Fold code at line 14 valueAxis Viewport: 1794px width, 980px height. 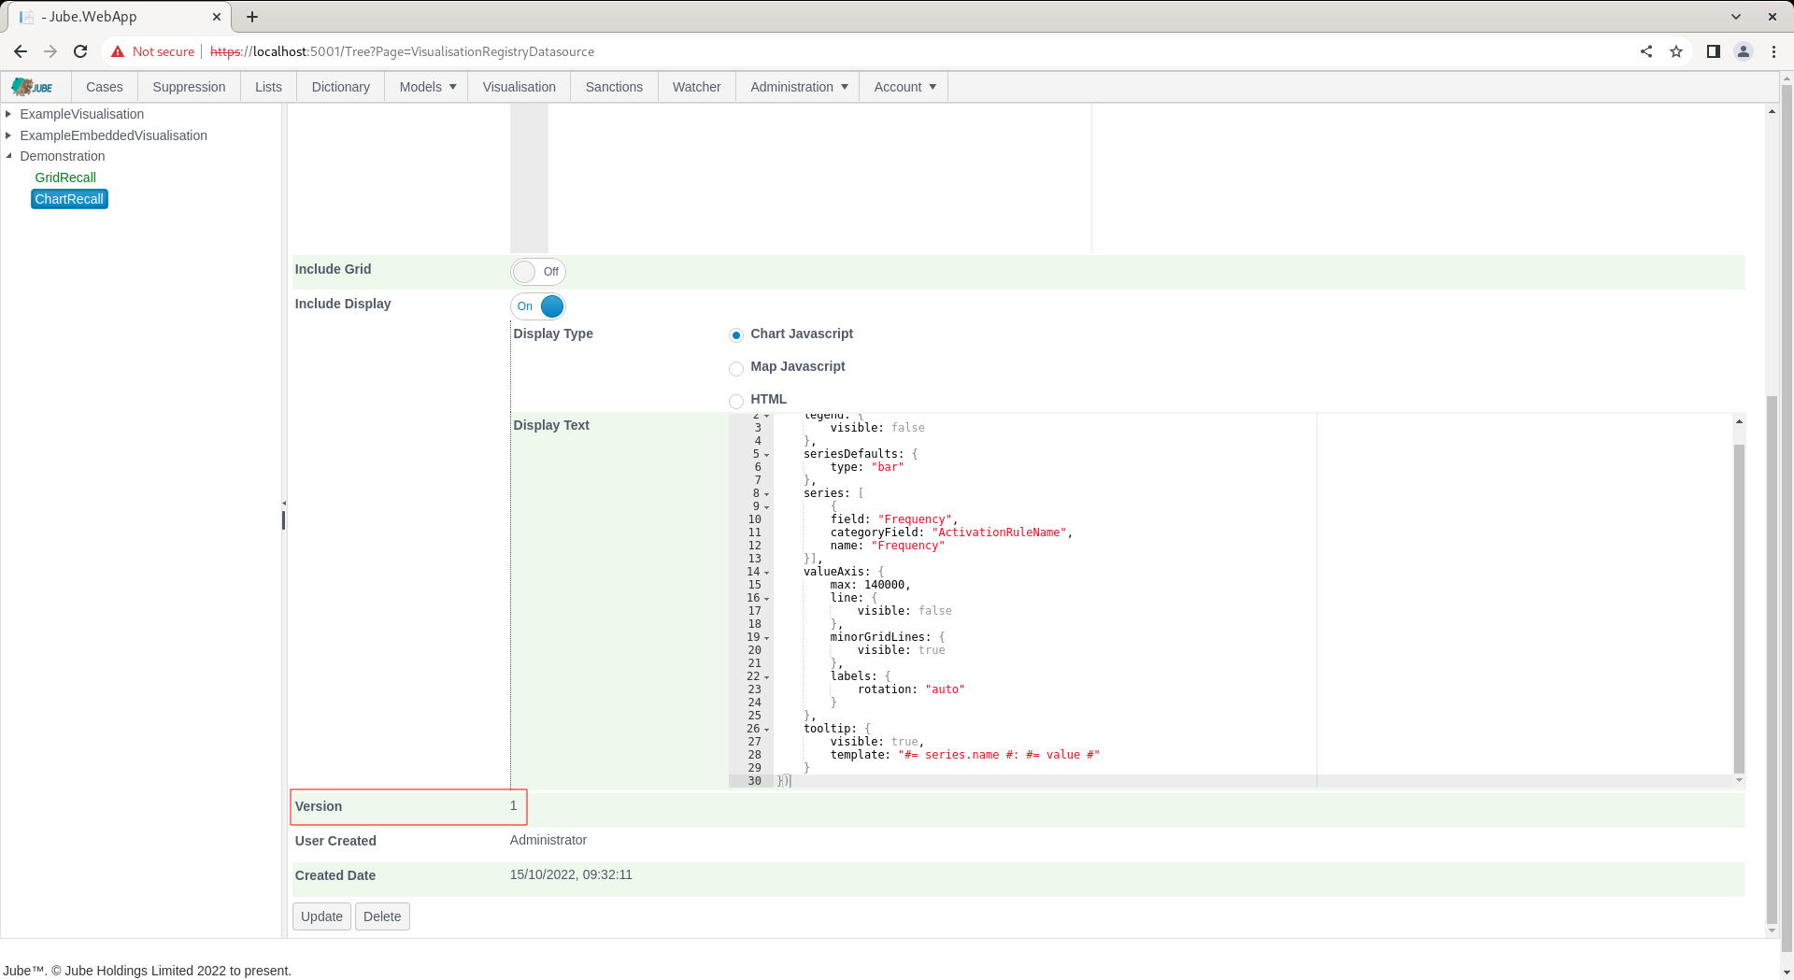pos(767,573)
